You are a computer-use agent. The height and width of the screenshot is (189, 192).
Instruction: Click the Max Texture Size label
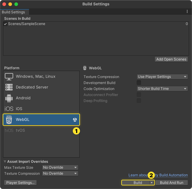[19, 167]
